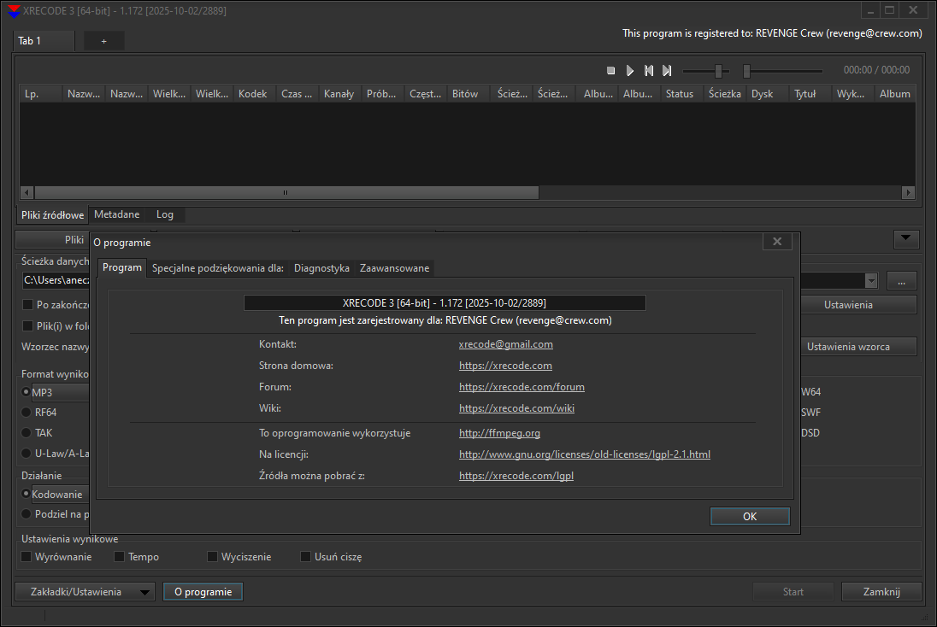
Task: Select Kodowanie action
Action: point(26,495)
